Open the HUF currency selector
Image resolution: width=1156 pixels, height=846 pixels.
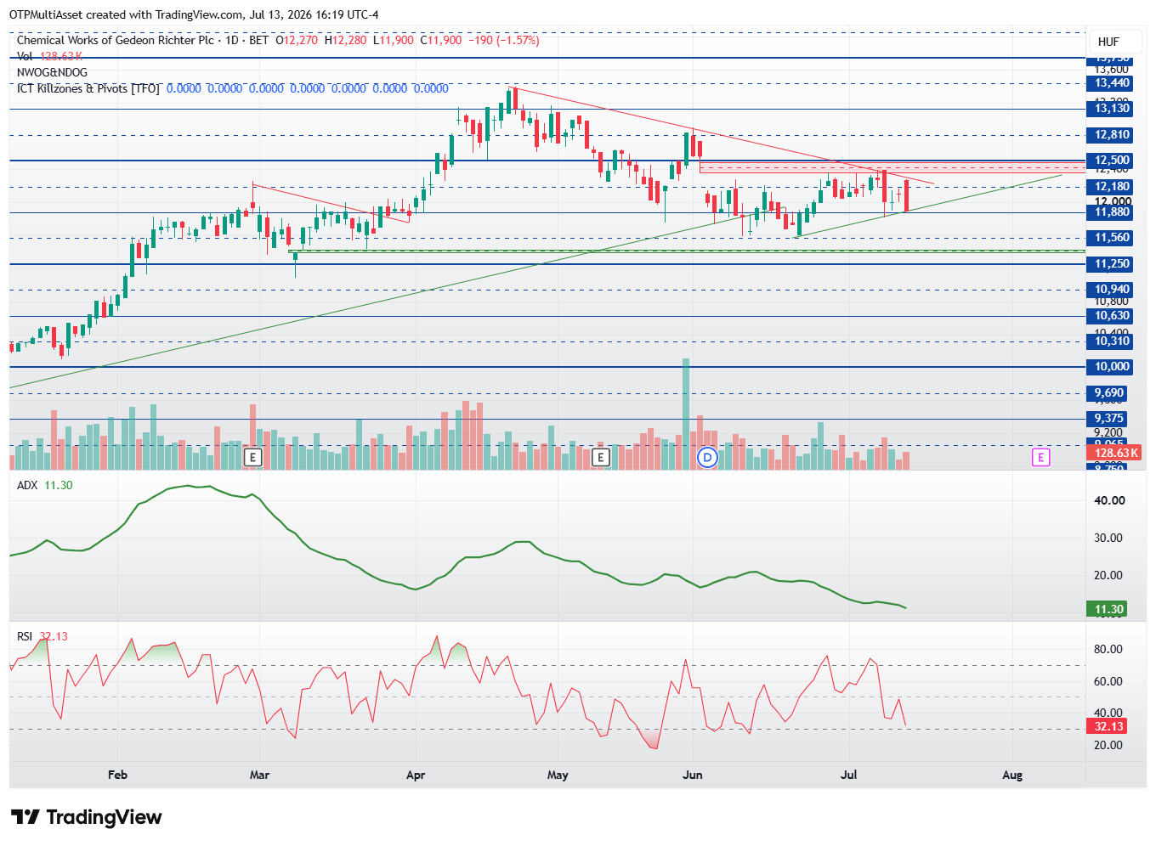pos(1108,42)
